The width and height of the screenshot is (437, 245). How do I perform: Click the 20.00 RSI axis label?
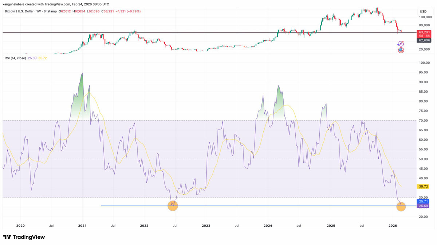tap(424, 217)
